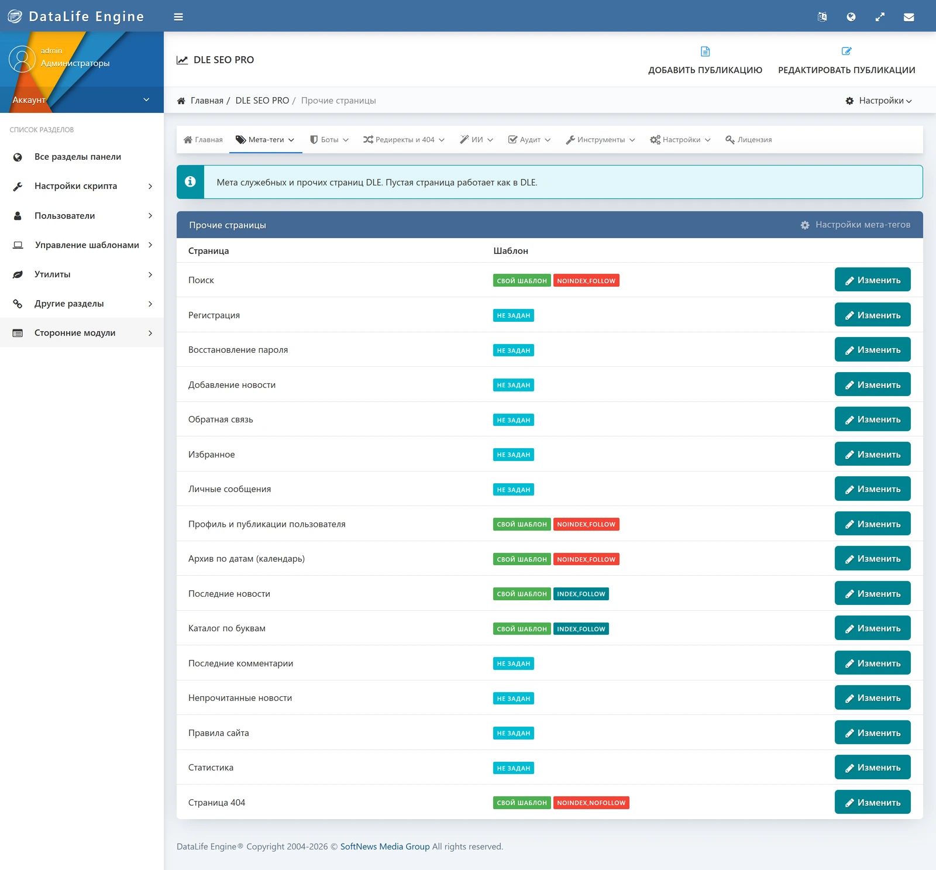936x870 pixels.
Task: Click Изменить button for Обратная связь row
Action: [872, 419]
